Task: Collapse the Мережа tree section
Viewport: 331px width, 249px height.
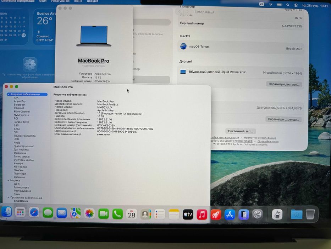Action: (8, 180)
